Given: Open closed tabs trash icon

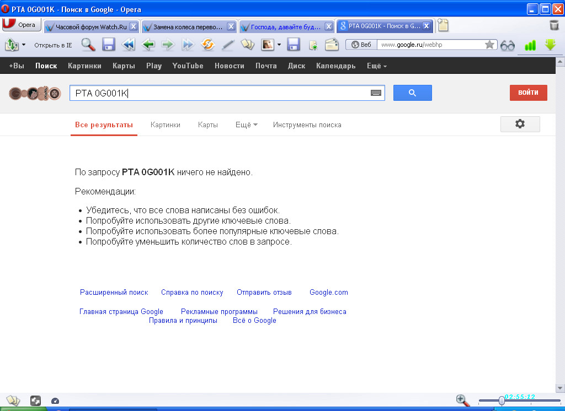Looking at the screenshot, I should pos(554,25).
